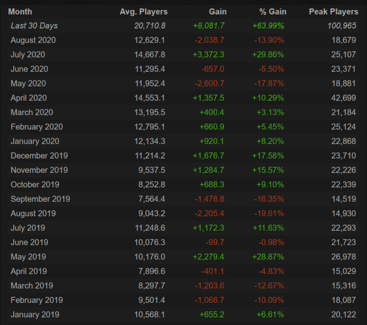Click the -17.87% gain percentage
367x325 pixels.
click(x=269, y=84)
